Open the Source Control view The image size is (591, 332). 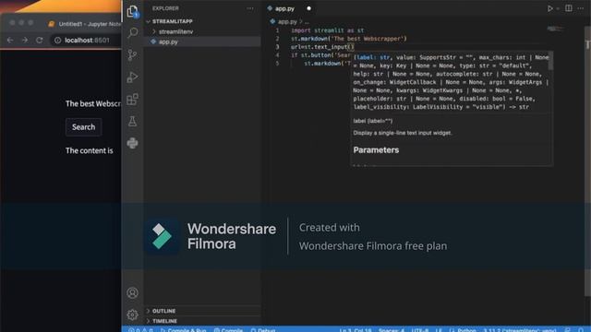pyautogui.click(x=132, y=55)
